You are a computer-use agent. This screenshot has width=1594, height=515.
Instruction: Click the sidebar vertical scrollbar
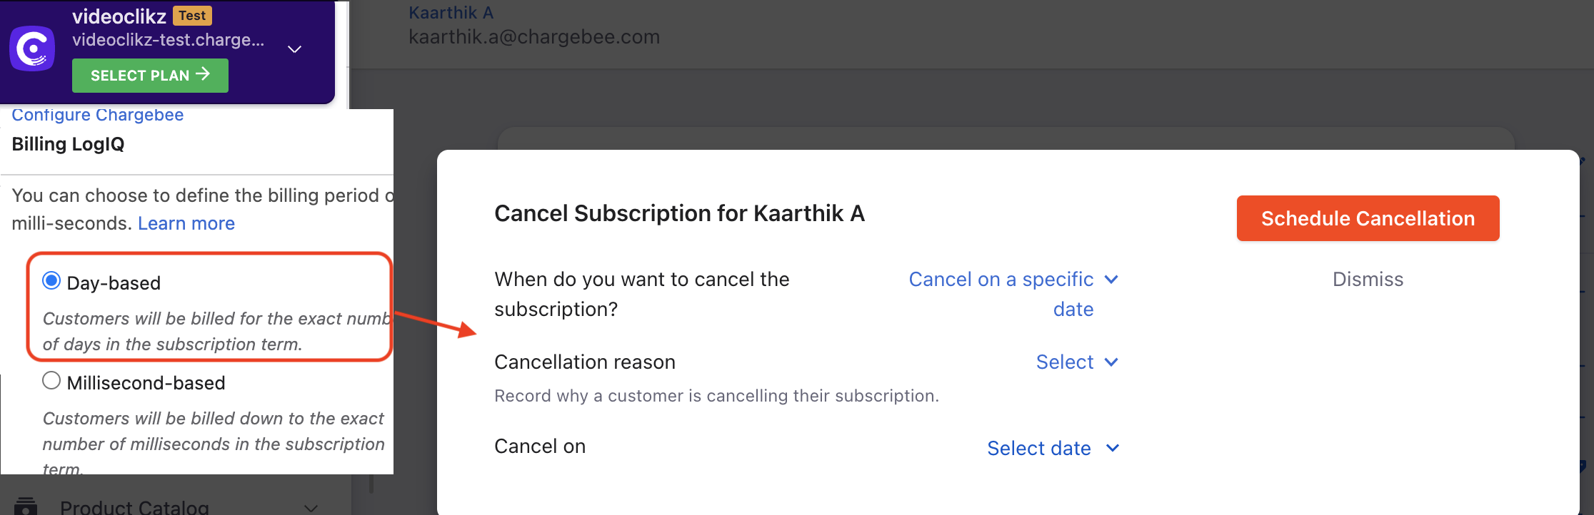(x=371, y=485)
